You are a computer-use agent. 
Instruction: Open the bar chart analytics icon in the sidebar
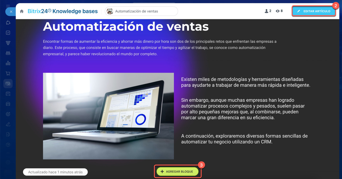[8, 63]
